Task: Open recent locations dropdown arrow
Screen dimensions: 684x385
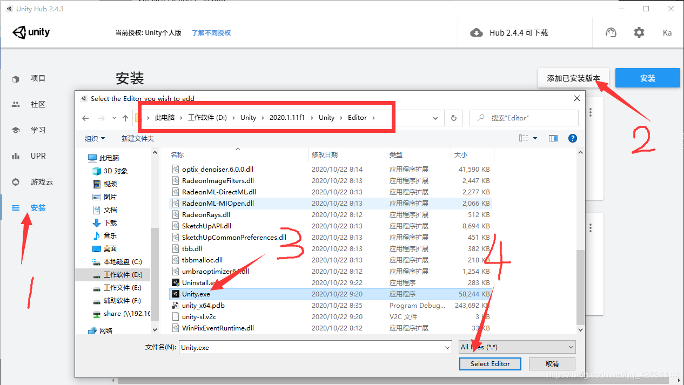Action: [114, 118]
